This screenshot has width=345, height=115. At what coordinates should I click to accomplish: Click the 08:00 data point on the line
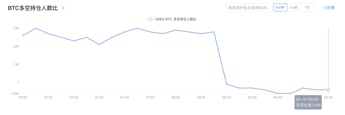click(x=176, y=30)
